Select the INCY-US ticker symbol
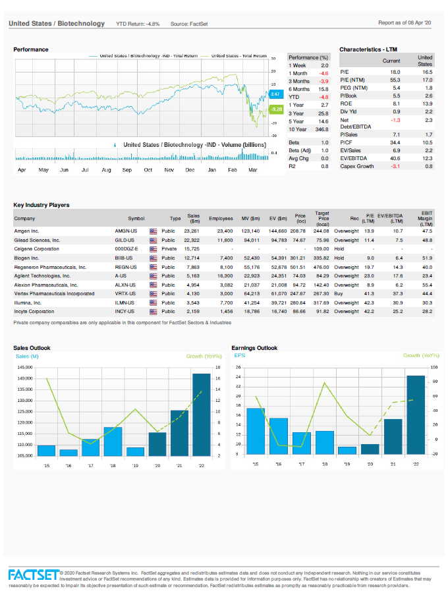Viewport: 448px width, 595px height. (125, 312)
